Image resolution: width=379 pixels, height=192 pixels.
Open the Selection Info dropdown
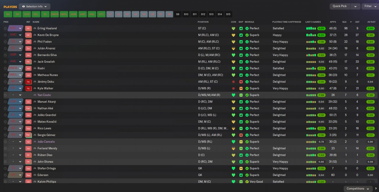pyautogui.click(x=34, y=6)
